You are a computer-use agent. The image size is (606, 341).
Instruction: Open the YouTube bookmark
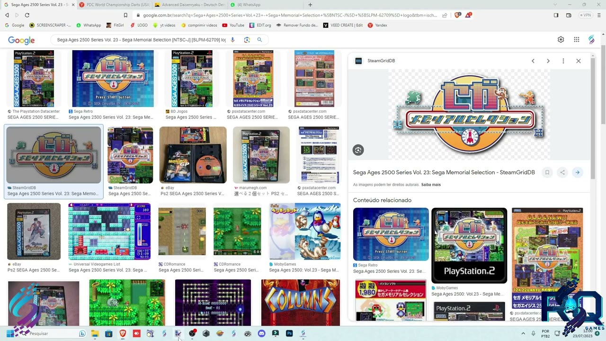(233, 25)
